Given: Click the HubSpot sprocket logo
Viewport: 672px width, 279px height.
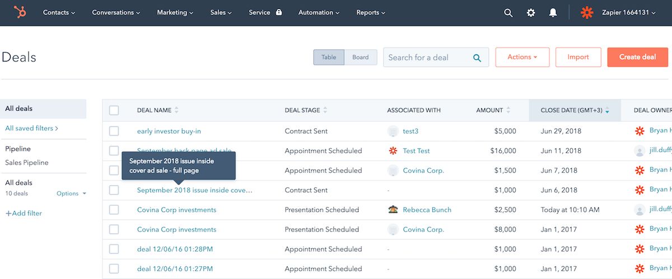Looking at the screenshot, I should point(20,12).
